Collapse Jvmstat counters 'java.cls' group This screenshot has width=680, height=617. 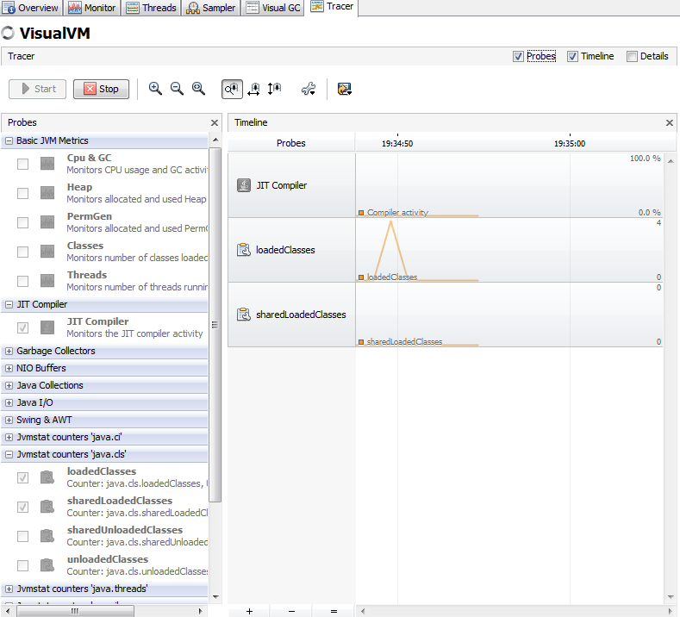coord(9,455)
